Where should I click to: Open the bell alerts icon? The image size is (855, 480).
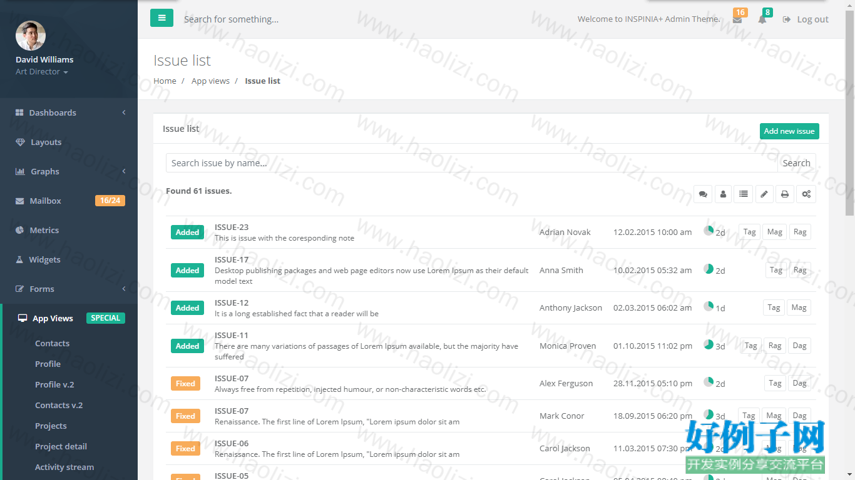pyautogui.click(x=762, y=19)
